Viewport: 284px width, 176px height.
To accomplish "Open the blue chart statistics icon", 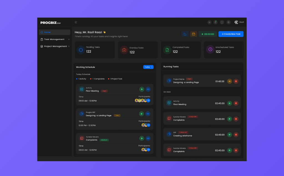I will point(185,34).
